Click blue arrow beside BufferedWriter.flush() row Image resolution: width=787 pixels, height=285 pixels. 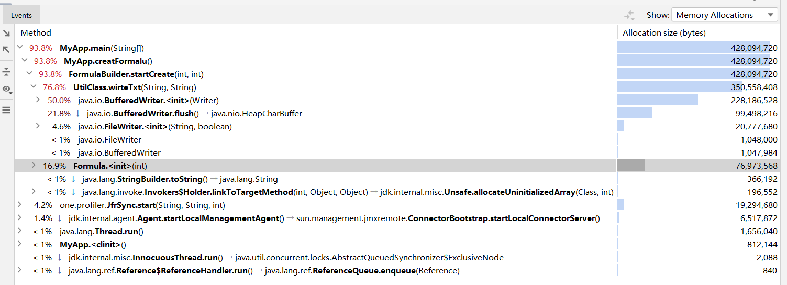pos(78,113)
